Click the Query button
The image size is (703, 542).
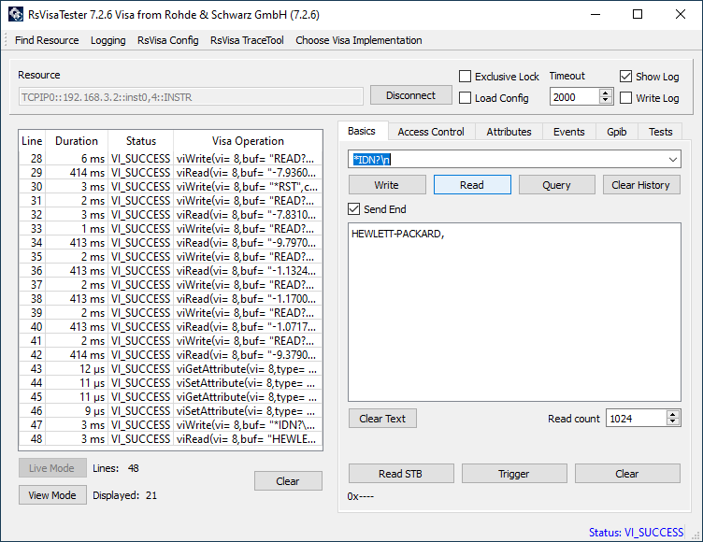point(557,185)
